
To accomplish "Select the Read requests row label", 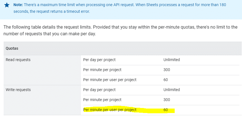I will click(x=18, y=60).
